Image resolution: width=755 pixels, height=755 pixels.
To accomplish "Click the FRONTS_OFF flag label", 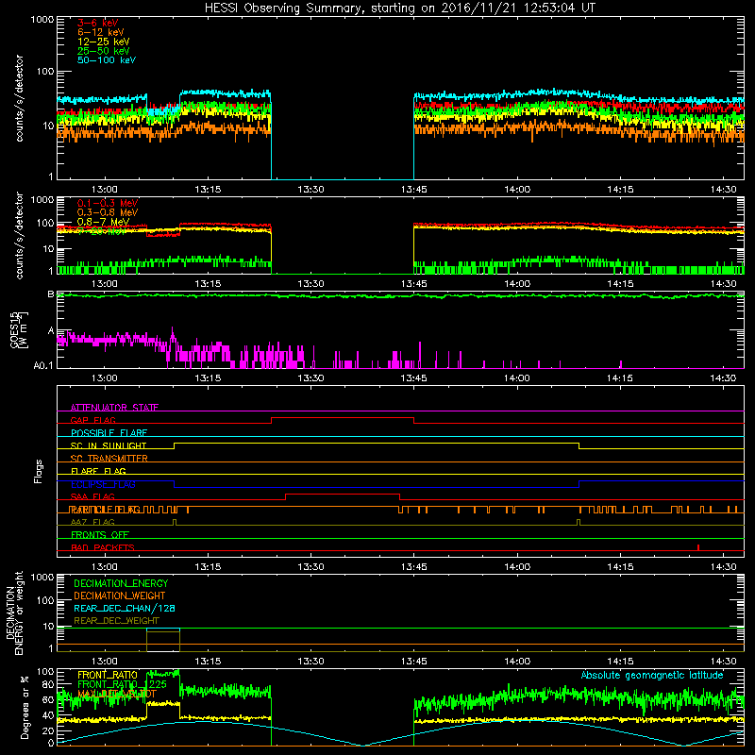I will (100, 535).
